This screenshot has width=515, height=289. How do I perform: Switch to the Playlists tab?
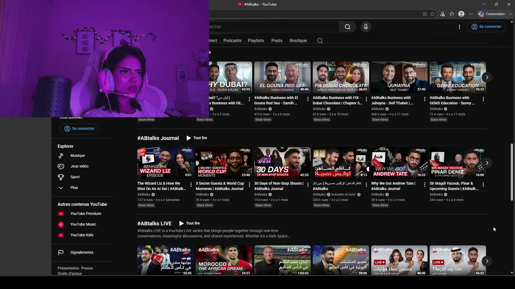coord(256,41)
